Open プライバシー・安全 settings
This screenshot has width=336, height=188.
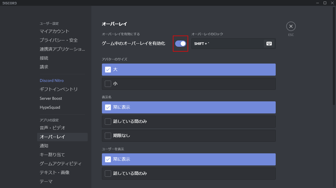coord(59,40)
